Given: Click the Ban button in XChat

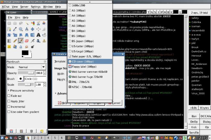Looking at the screenshot, I should click(x=194, y=116).
